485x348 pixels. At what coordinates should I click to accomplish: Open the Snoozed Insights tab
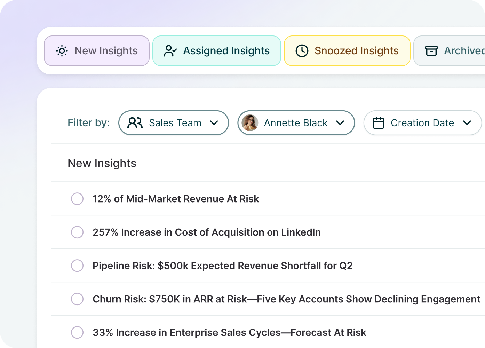[x=347, y=51]
